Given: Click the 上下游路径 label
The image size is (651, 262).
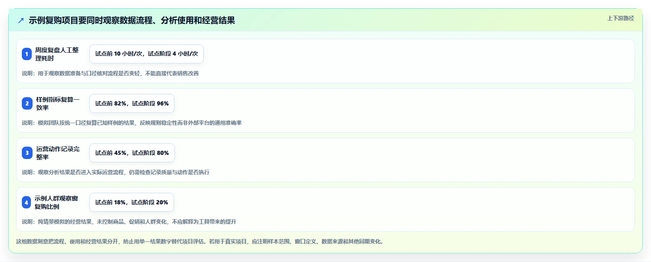Looking at the screenshot, I should pyautogui.click(x=620, y=18).
